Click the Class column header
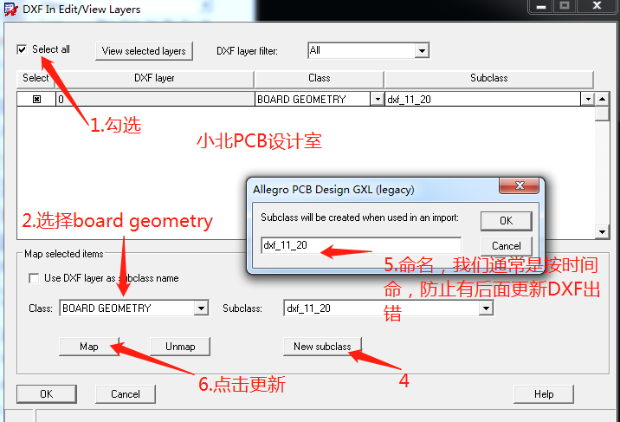The height and width of the screenshot is (422, 620). pos(320,78)
